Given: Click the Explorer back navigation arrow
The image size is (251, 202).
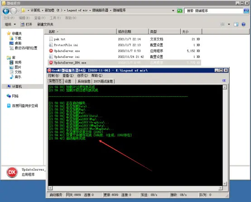Looking at the screenshot, I should (x=6, y=11).
